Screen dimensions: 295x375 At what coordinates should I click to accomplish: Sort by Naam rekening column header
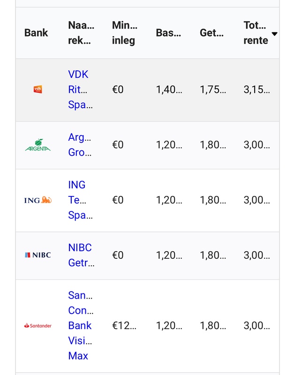click(x=81, y=33)
